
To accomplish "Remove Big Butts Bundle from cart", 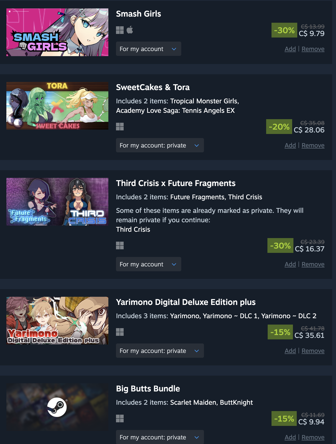I will (x=313, y=437).
